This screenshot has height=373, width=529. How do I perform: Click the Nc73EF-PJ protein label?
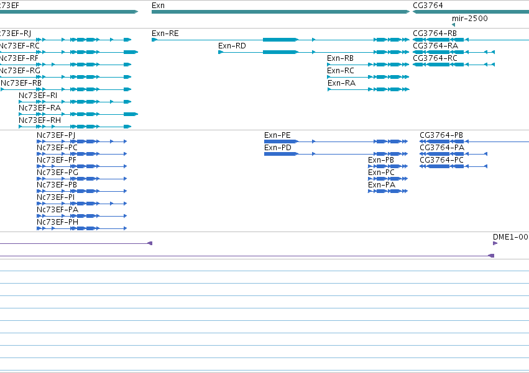56,135
